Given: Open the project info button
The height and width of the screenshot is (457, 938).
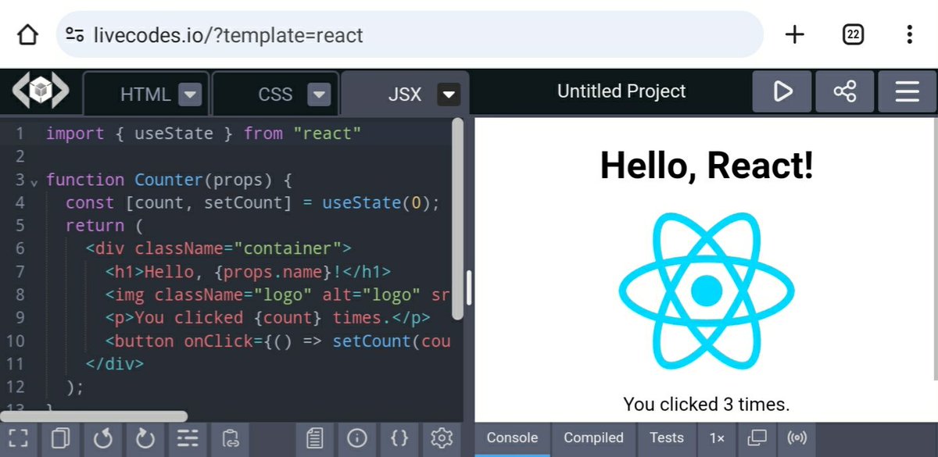Looking at the screenshot, I should tap(356, 438).
